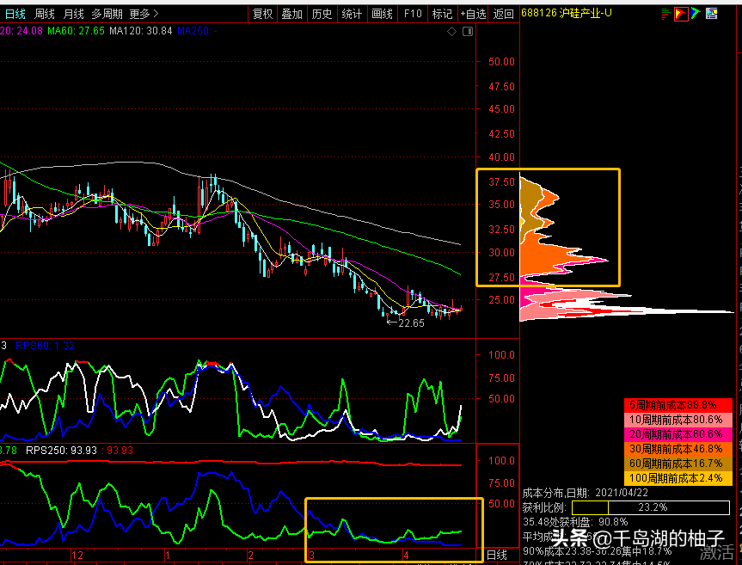742x565 pixels.
Task: Click the 获利比例 23.2% progress bar
Action: pos(651,507)
